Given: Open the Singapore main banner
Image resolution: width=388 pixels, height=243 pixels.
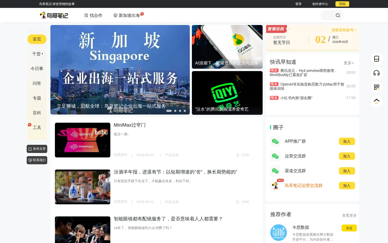Looking at the screenshot, I should click(120, 70).
